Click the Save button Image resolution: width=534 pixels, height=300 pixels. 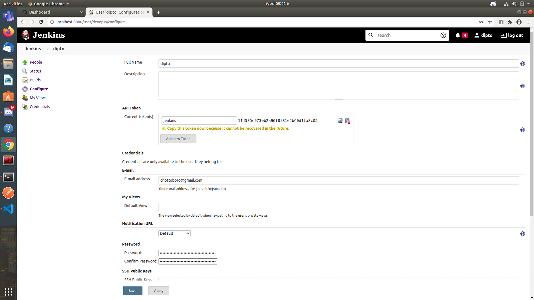click(132, 291)
